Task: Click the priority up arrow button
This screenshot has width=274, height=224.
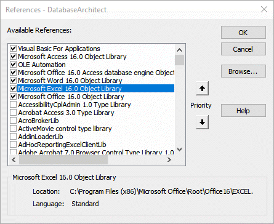Action: tap(202, 89)
